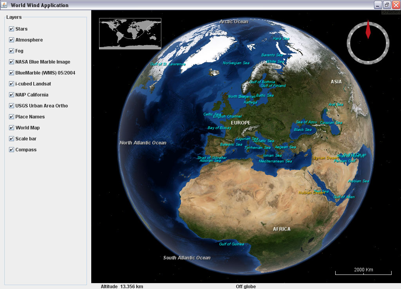This screenshot has height=289, width=401.
Task: Click the Strait of Gibraltar label
Action: point(212,158)
